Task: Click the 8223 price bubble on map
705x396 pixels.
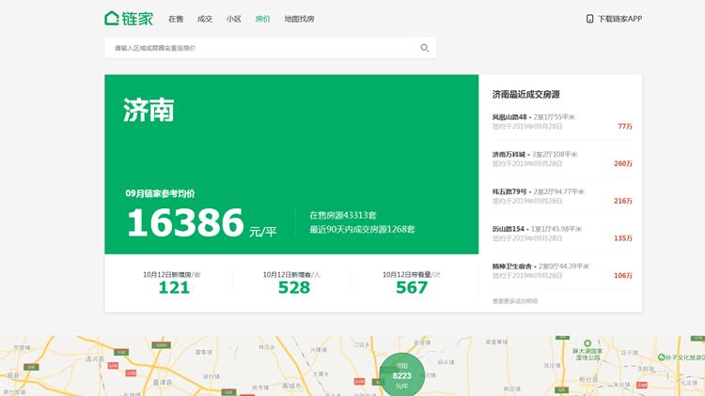Action: pyautogui.click(x=402, y=375)
